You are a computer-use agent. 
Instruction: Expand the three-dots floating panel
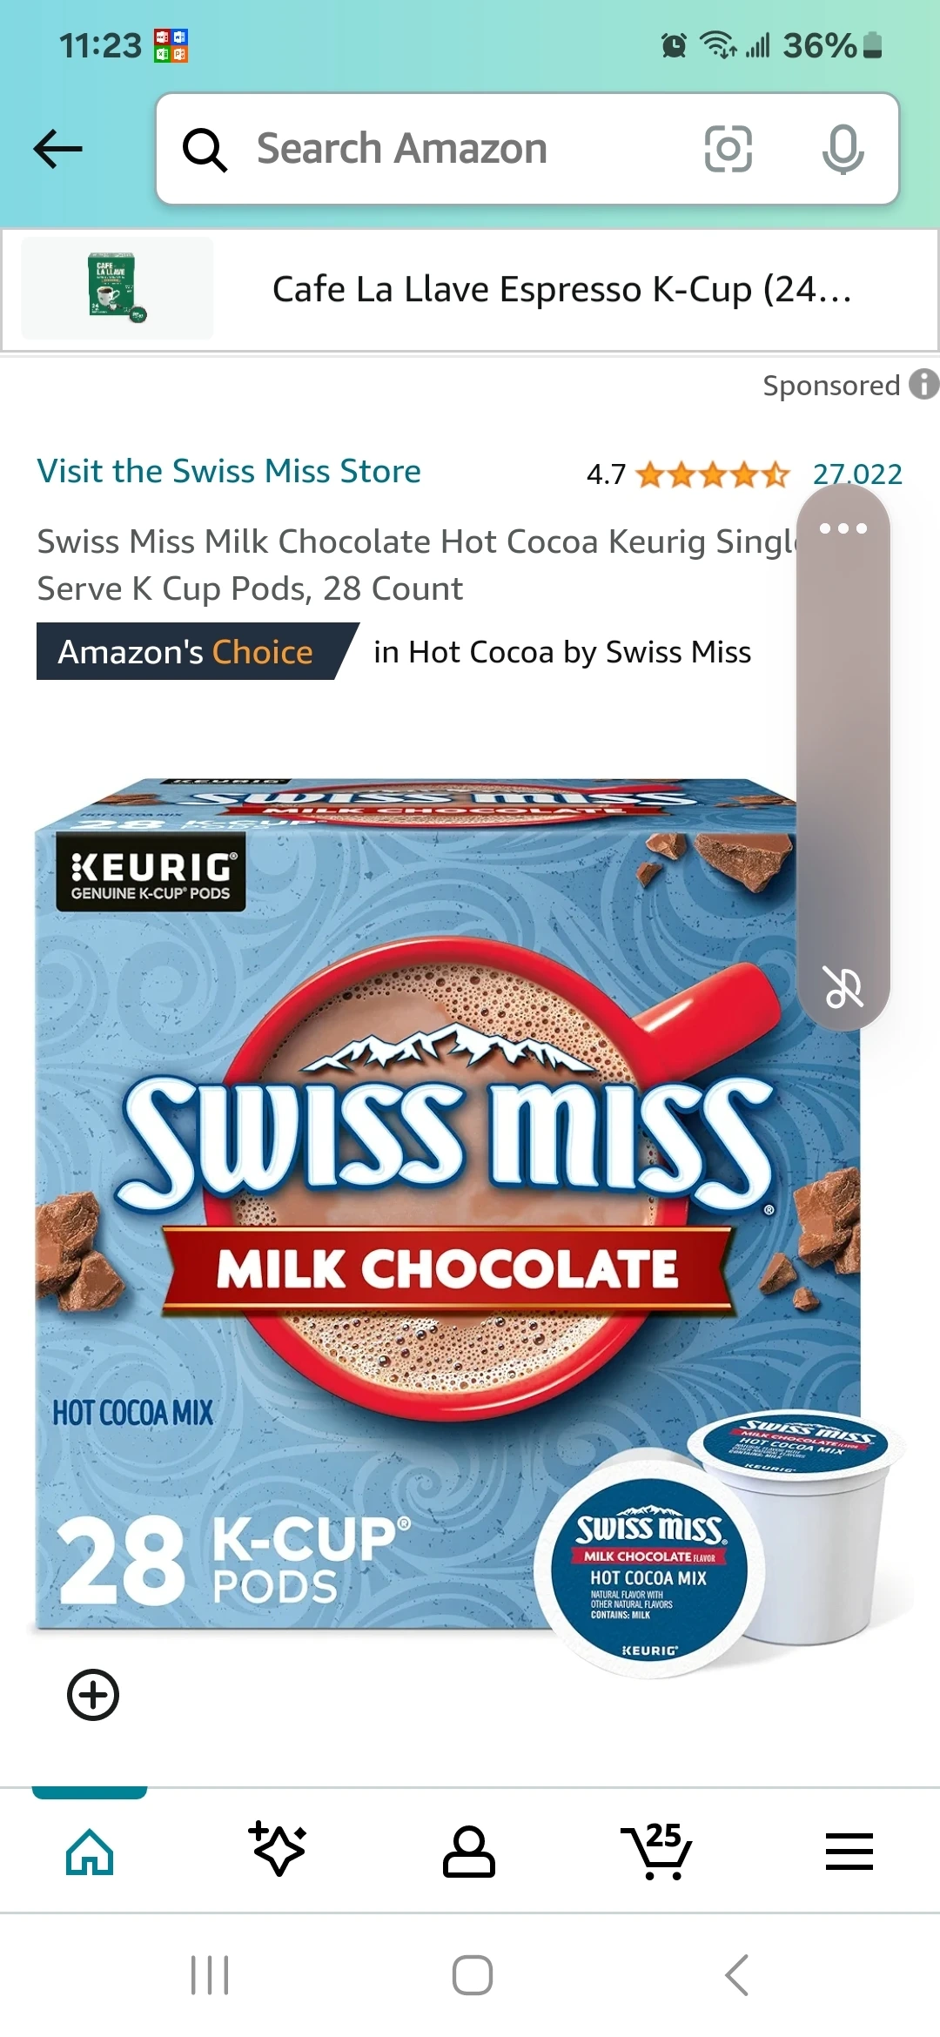(x=843, y=528)
